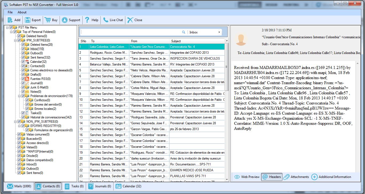Switch to the Web Preview view
365x194 pixels.
point(247,177)
